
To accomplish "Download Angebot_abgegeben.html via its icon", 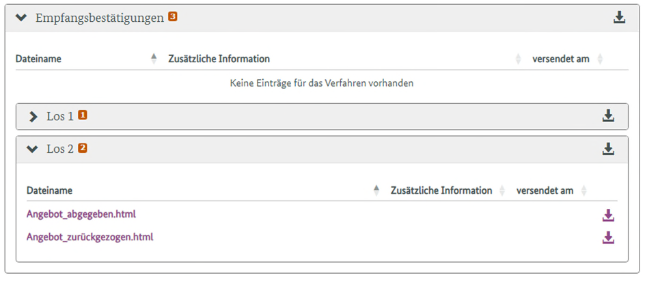I will pos(608,216).
